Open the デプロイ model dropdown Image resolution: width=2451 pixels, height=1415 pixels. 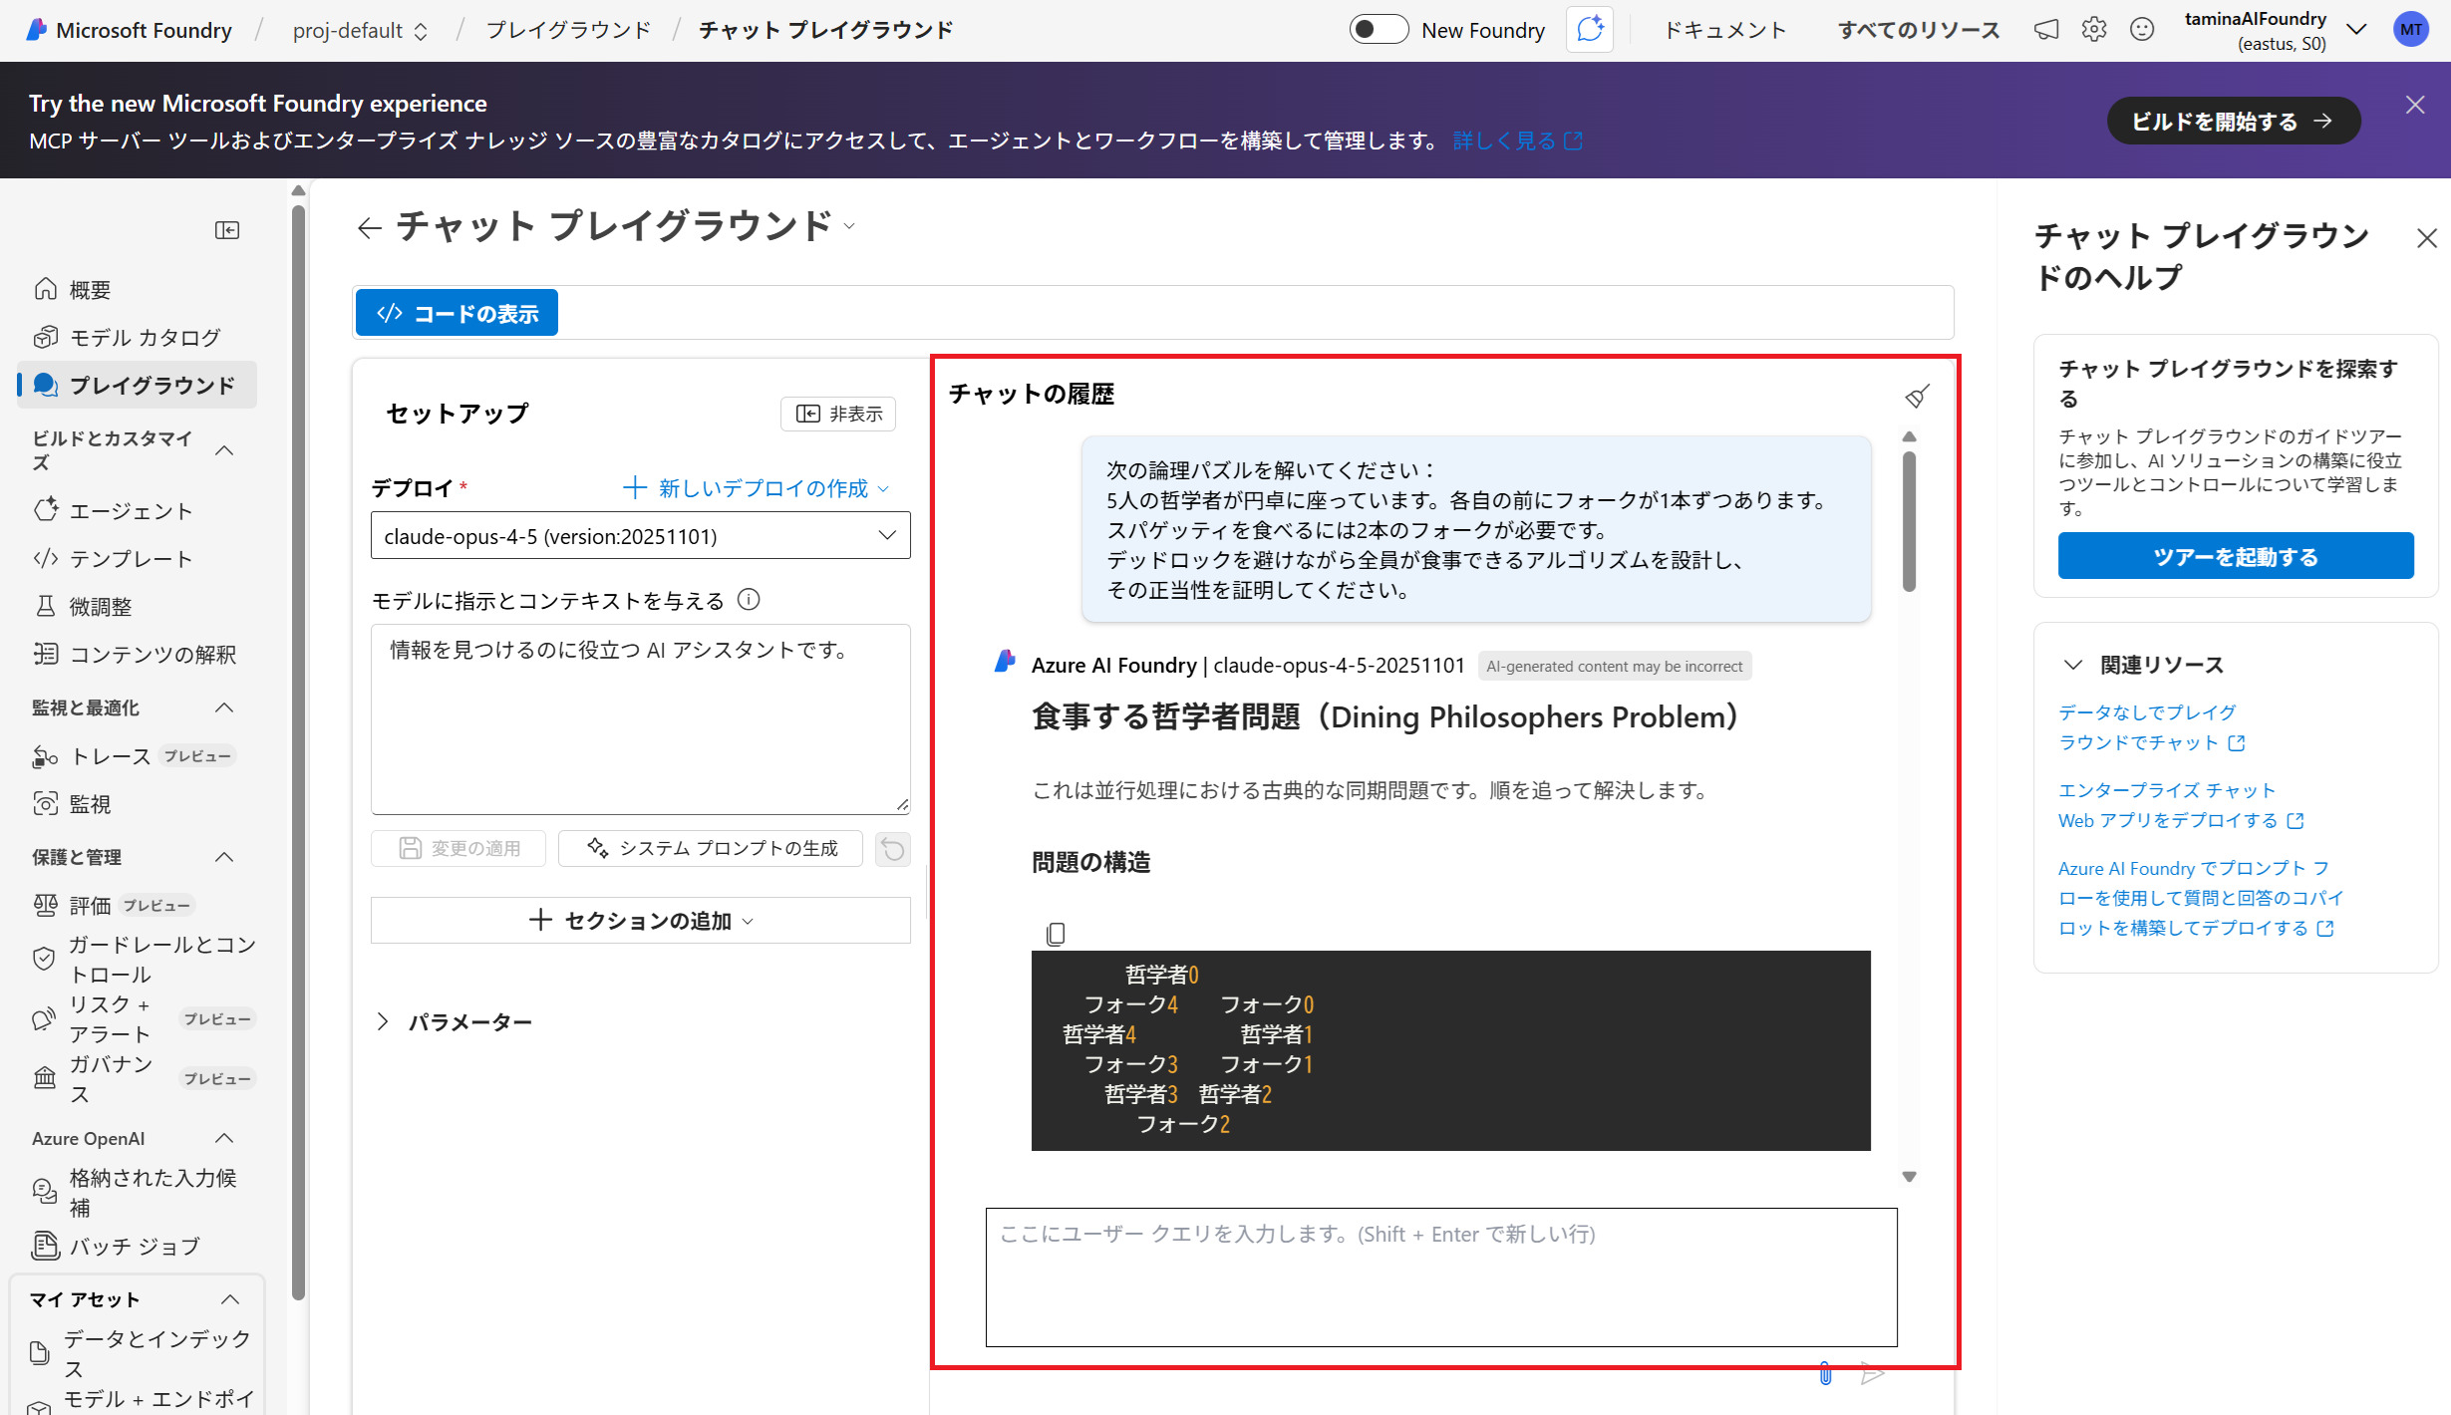click(x=640, y=536)
